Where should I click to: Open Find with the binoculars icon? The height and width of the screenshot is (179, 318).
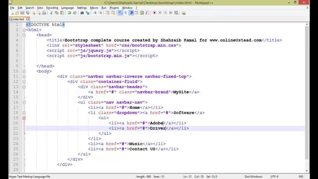coord(82,13)
